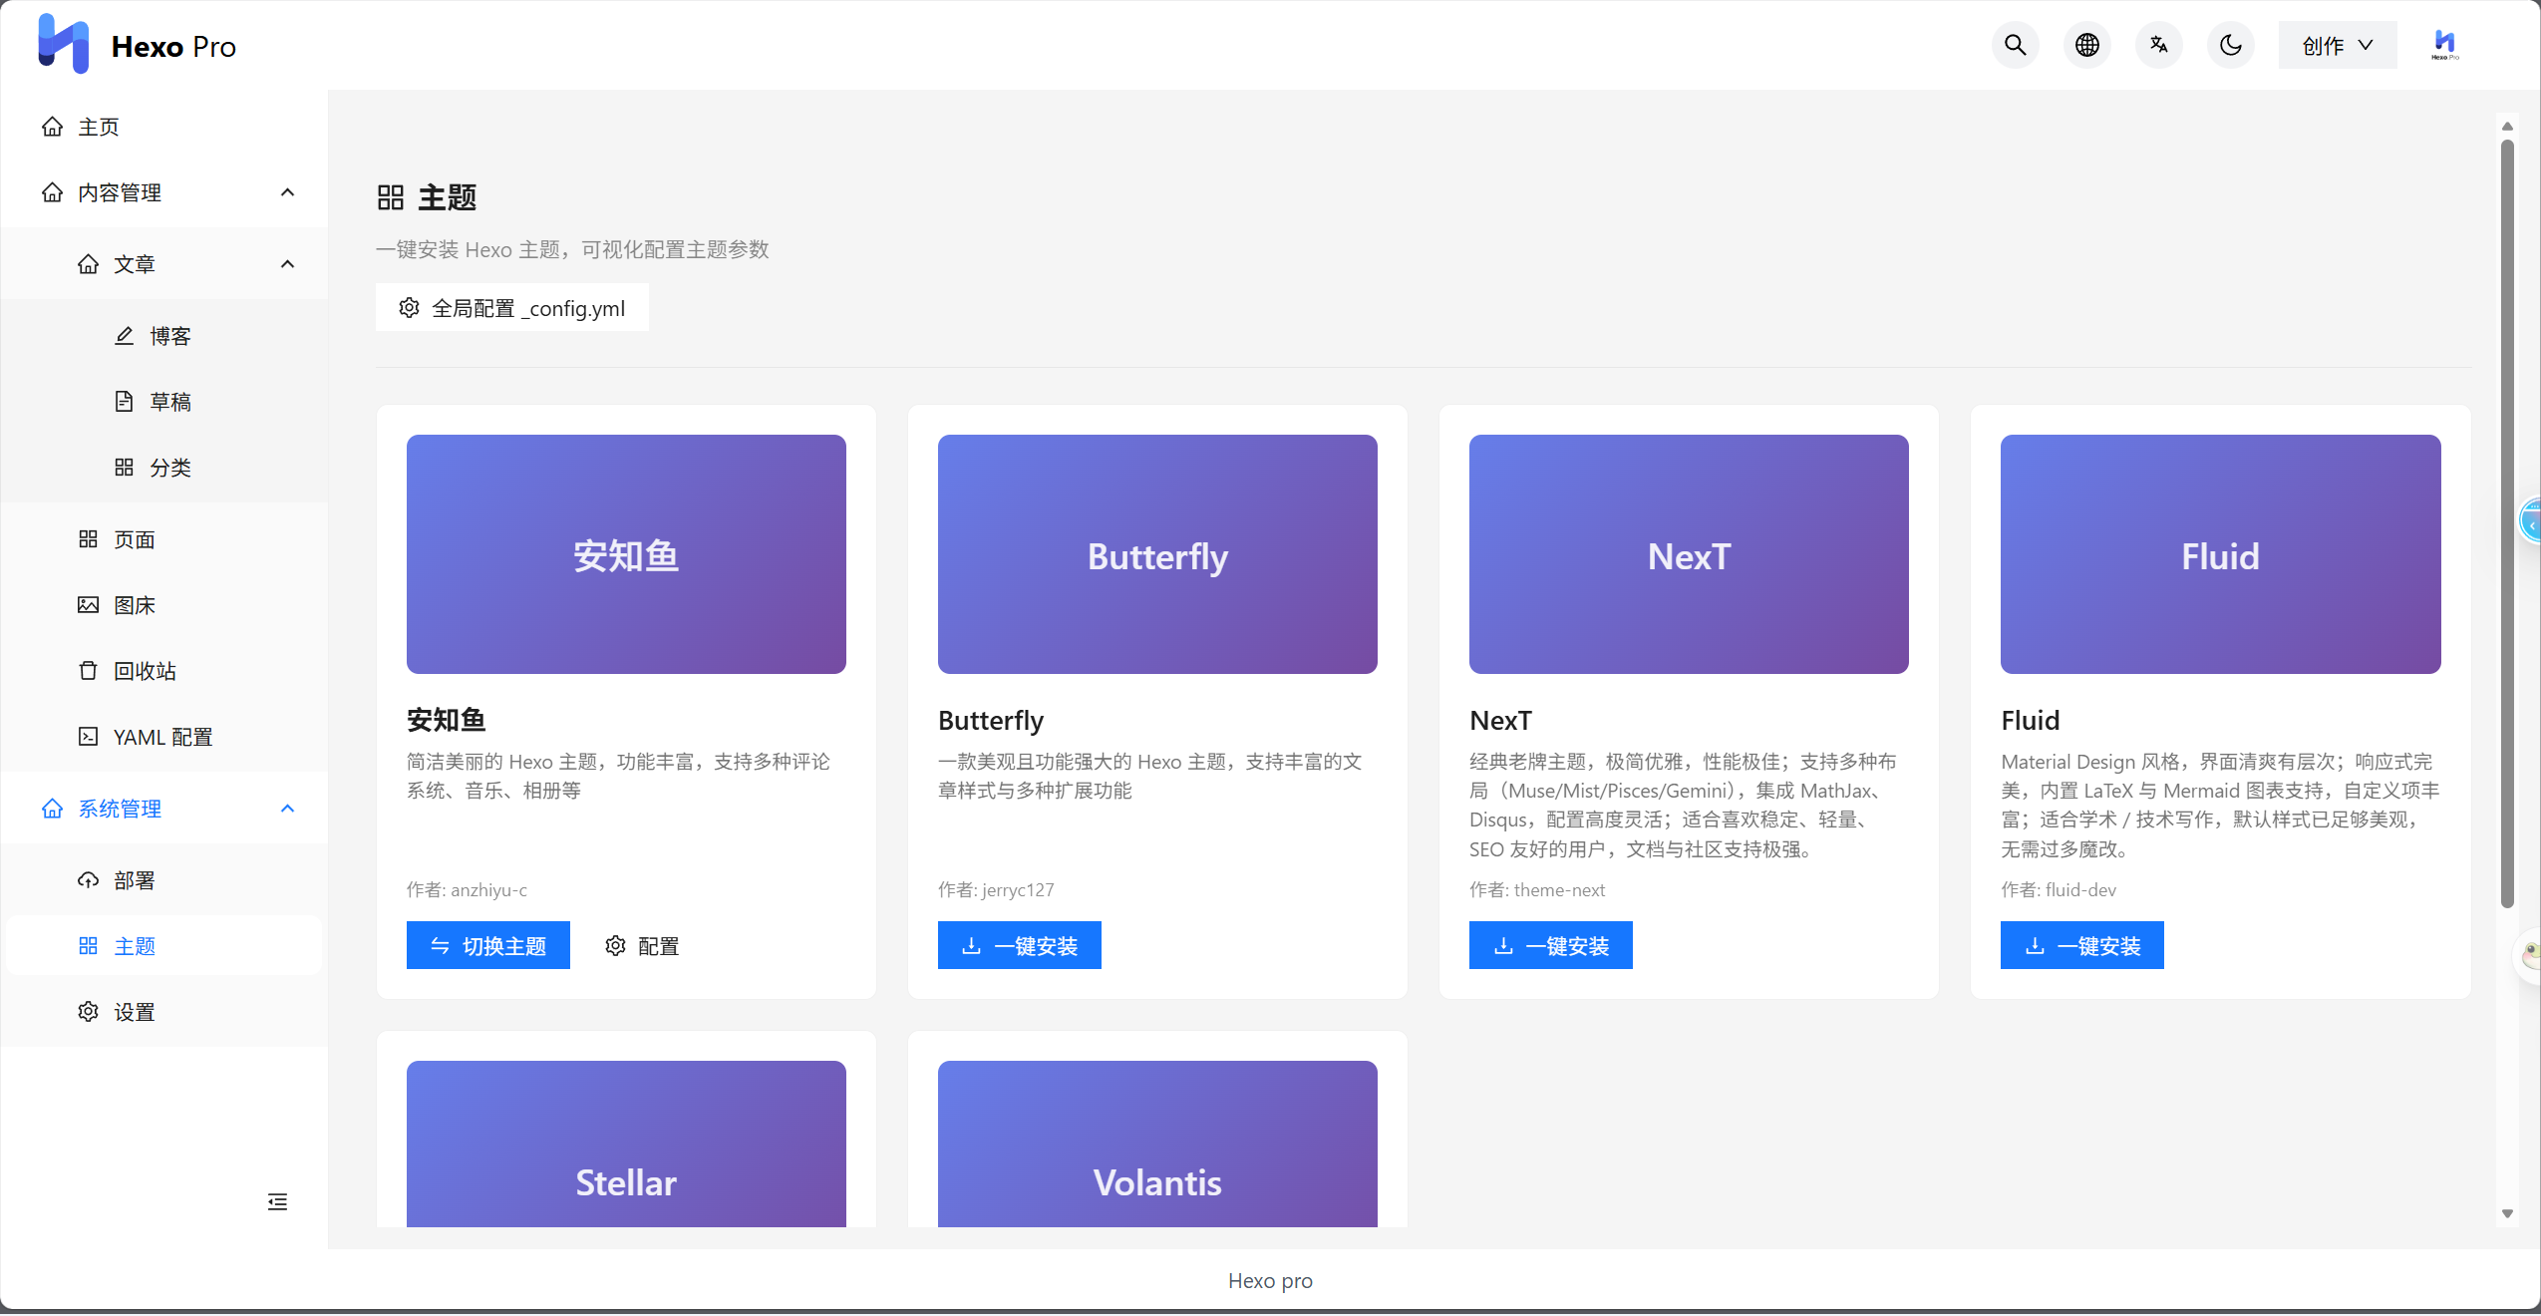The width and height of the screenshot is (2541, 1316).
Task: Open 博客 in the sidebar
Action: (164, 336)
